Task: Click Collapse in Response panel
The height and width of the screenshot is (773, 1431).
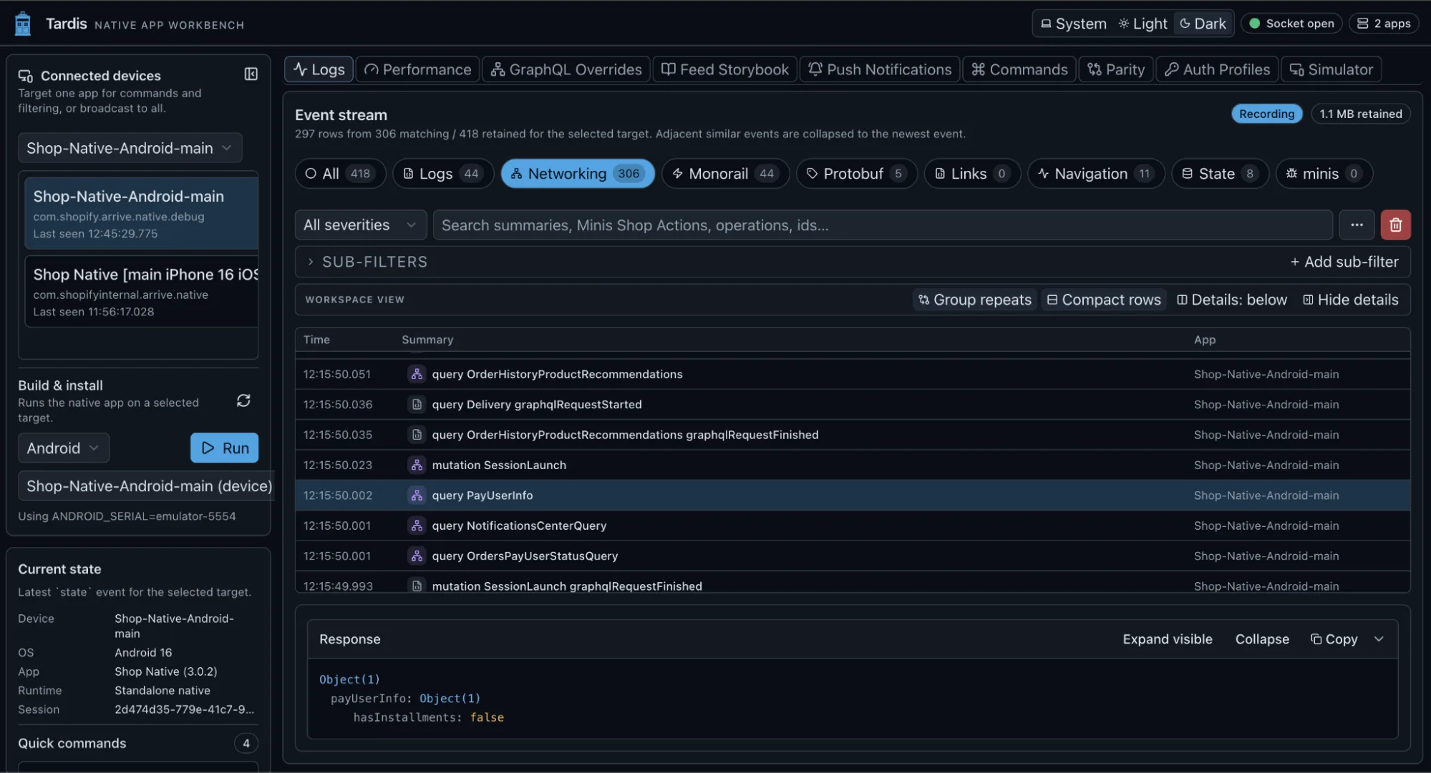Action: 1262,639
